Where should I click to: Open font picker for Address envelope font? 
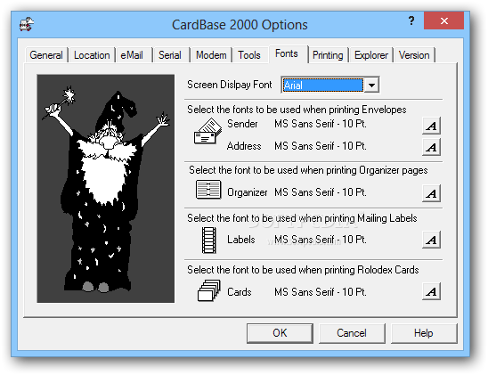tap(431, 147)
